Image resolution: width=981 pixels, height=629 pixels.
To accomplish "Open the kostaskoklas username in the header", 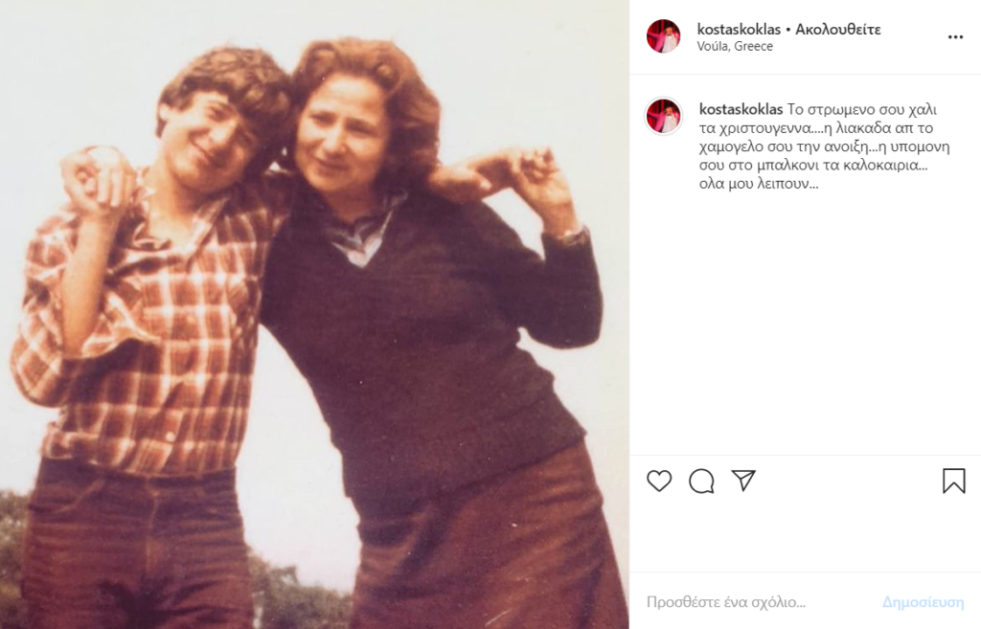I will (x=739, y=30).
